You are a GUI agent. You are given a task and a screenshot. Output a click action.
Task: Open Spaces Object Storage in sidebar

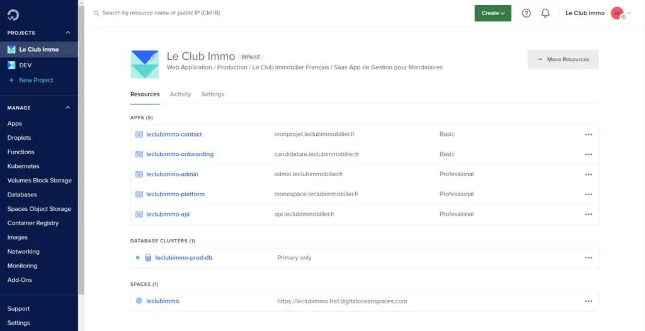click(39, 209)
